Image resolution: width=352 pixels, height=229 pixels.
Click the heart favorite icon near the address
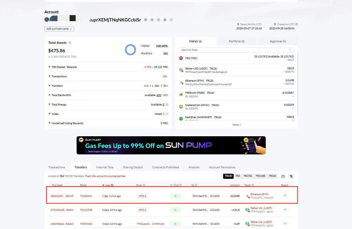(x=165, y=20)
